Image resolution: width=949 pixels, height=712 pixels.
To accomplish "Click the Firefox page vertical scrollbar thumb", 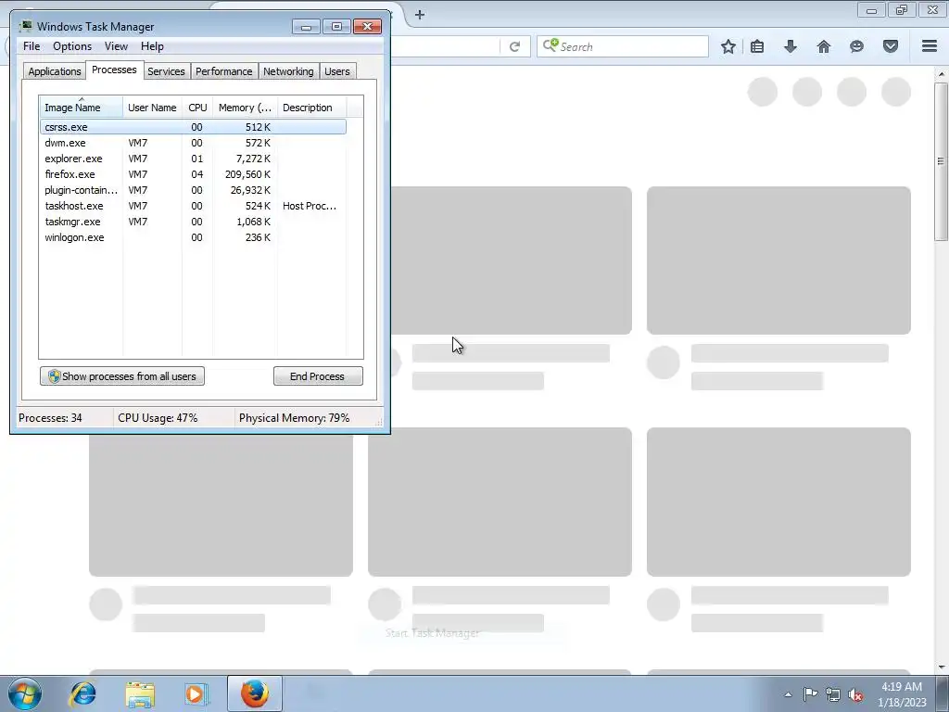I will coord(941,161).
